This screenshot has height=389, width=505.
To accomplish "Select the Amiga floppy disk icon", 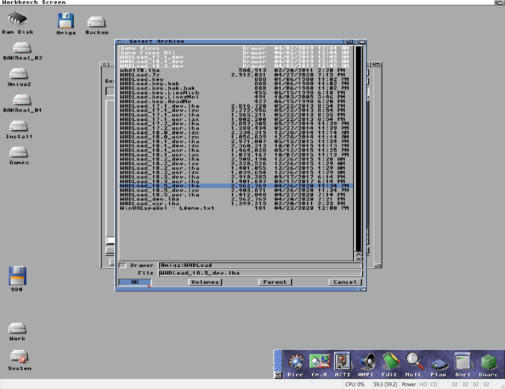I will [x=66, y=24].
